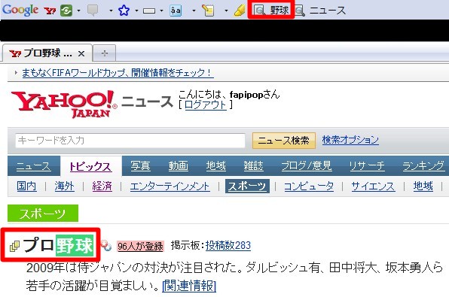This screenshot has width=449, height=297.
Task: Click the translate text icon in toolbar
Action: click(176, 11)
